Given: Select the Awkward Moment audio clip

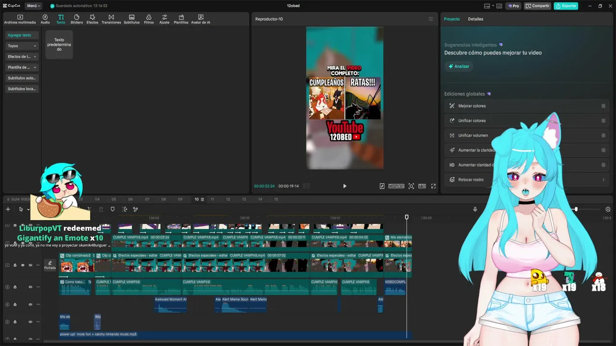Looking at the screenshot, I should [x=170, y=305].
